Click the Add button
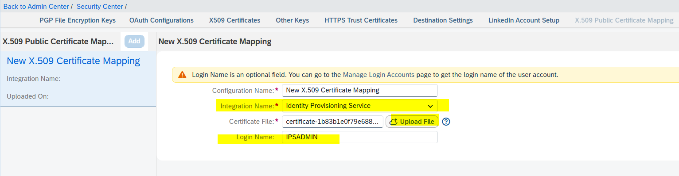 (134, 41)
